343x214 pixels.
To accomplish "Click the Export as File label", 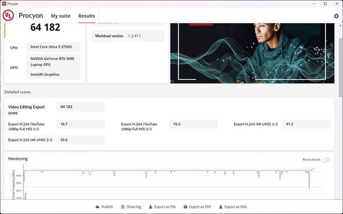I will (x=165, y=207).
